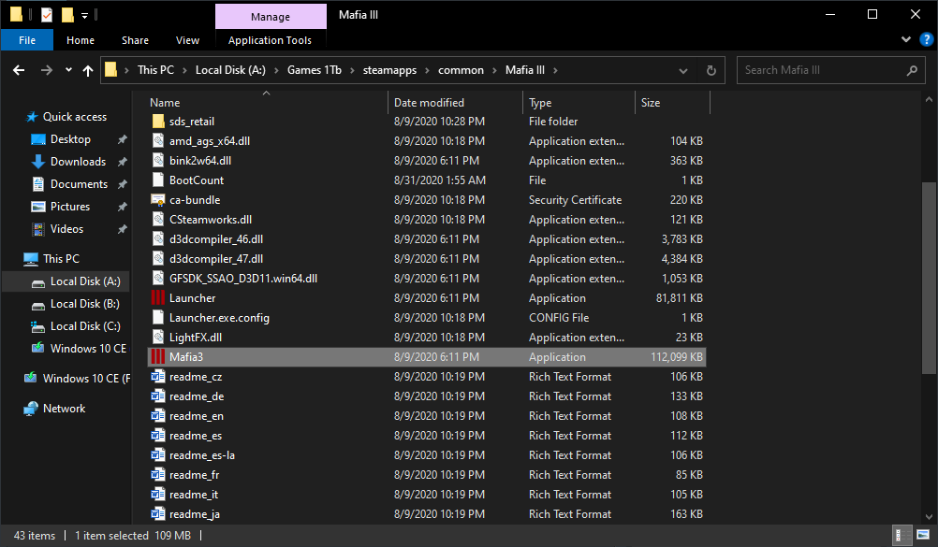Open the View ribbon tab
This screenshot has width=938, height=547.
[x=187, y=40]
